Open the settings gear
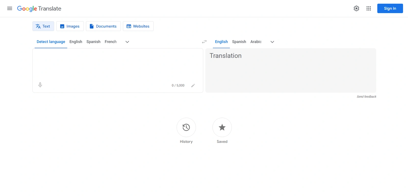The height and width of the screenshot is (196, 408). tap(356, 8)
